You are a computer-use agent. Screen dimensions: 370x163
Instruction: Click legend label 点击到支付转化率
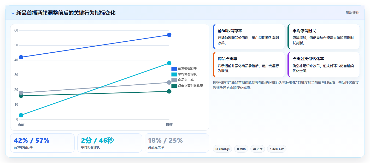pyautogui.click(x=191, y=86)
